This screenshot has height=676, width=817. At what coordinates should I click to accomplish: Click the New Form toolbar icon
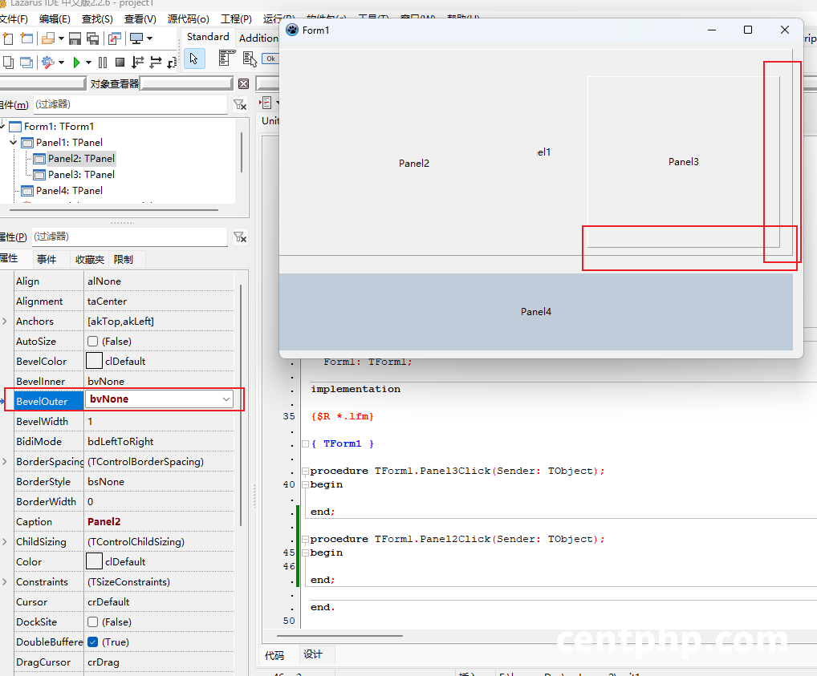coord(26,38)
